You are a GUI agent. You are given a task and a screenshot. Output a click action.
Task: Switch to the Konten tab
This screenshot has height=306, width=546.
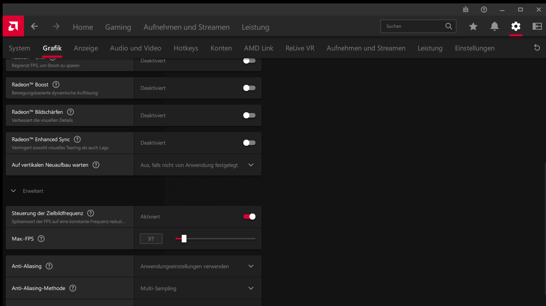click(221, 48)
